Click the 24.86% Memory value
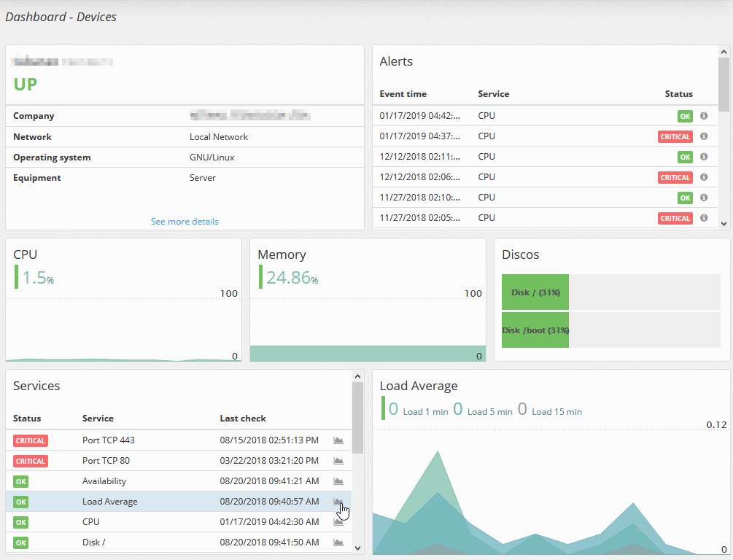The width and height of the screenshot is (733, 560). pyautogui.click(x=292, y=278)
